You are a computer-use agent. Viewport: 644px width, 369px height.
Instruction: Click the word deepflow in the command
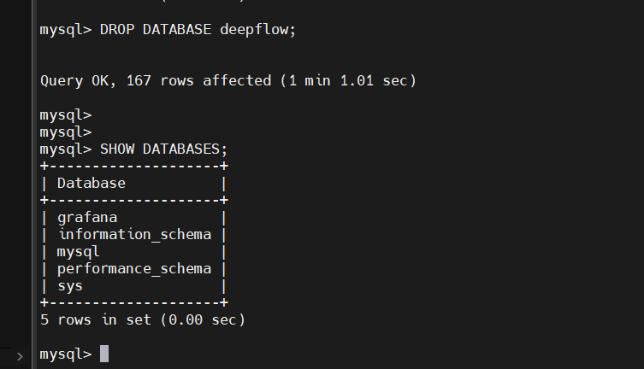point(258,29)
